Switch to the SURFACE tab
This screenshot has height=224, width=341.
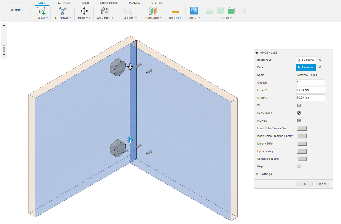[64, 3]
